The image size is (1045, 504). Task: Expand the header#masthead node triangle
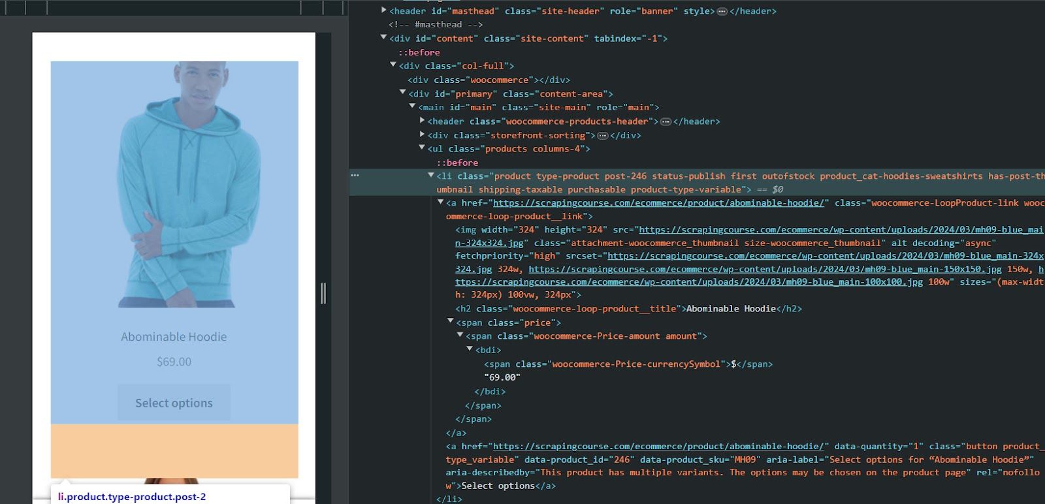[384, 10]
